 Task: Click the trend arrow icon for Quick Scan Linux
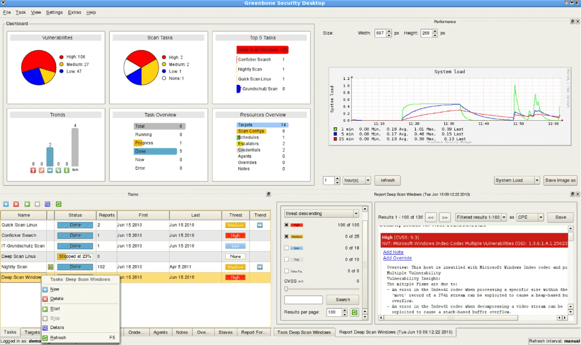[260, 225]
